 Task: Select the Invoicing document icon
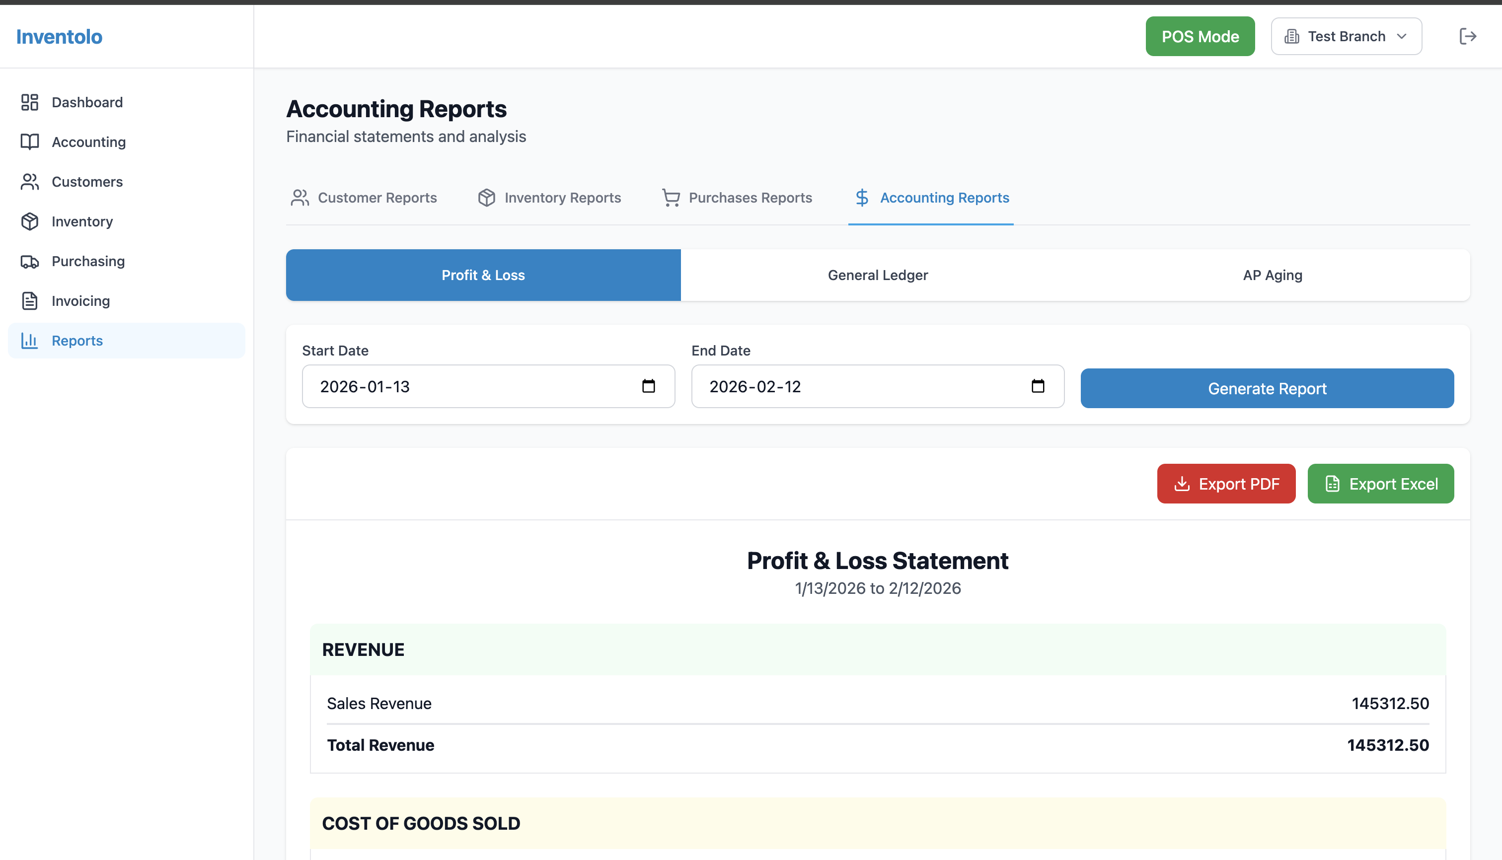pos(30,300)
